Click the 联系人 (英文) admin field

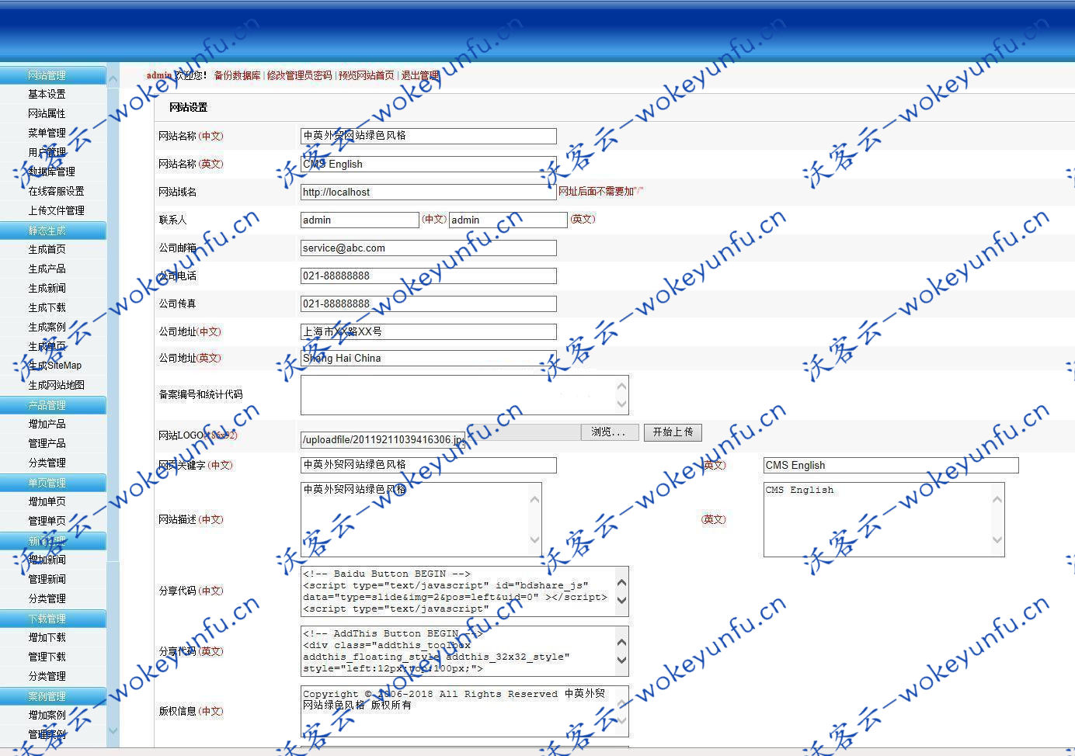click(x=508, y=220)
